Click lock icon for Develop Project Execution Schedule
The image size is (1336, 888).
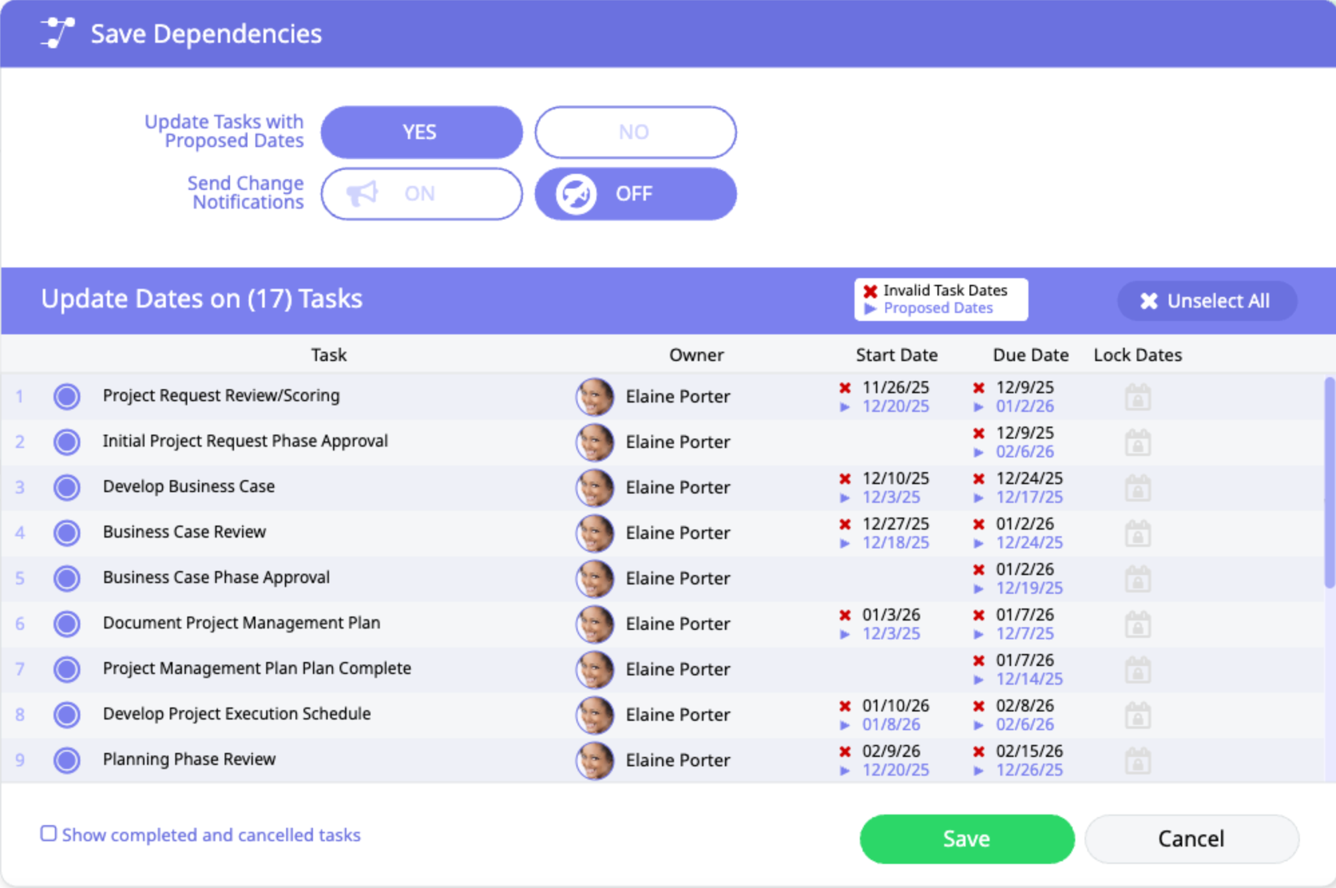(x=1137, y=715)
